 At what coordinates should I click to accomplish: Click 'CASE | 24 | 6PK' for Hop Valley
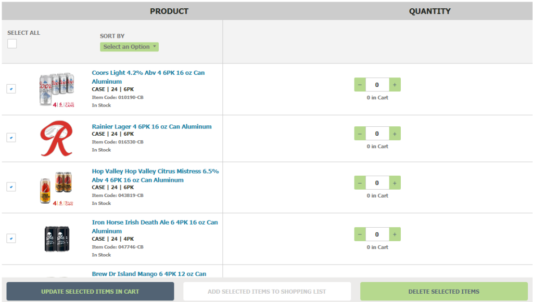[x=113, y=187]
